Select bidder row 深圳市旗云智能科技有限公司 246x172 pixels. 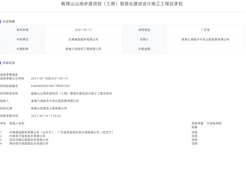pyautogui.click(x=29, y=140)
